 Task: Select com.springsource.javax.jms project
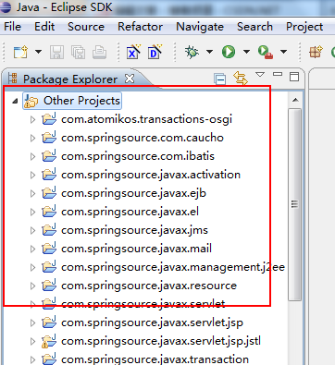pos(134,230)
